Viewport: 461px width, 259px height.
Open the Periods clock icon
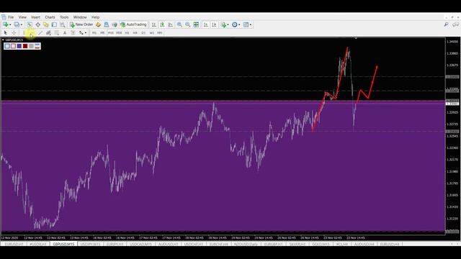[x=235, y=24]
